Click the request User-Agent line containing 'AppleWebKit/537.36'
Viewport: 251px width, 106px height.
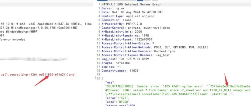(46, 24)
